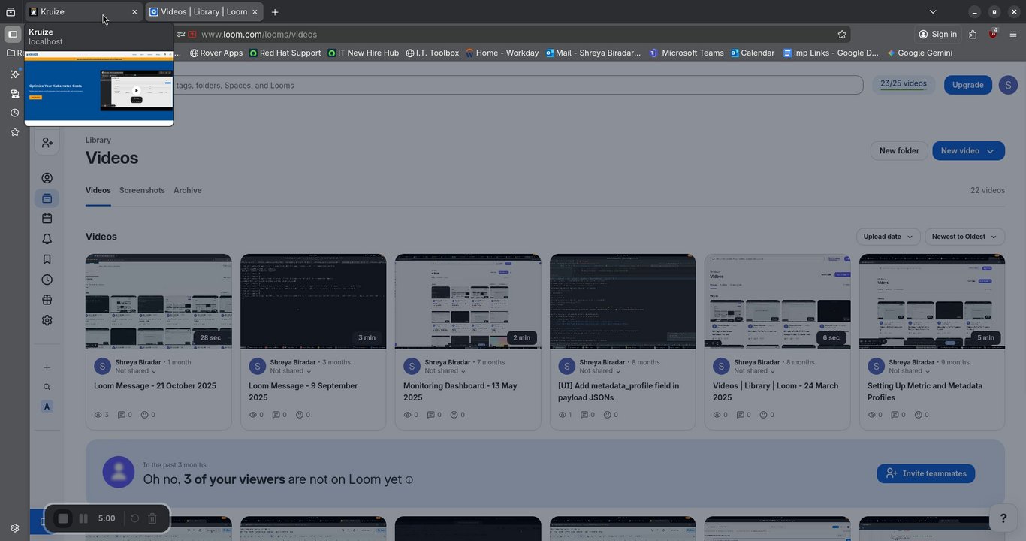Open synced tabs icon in browser sidebar
This screenshot has width=1026, height=541.
[x=14, y=93]
